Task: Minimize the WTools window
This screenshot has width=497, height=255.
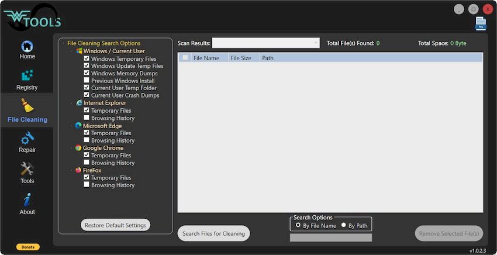Action: pos(458,9)
